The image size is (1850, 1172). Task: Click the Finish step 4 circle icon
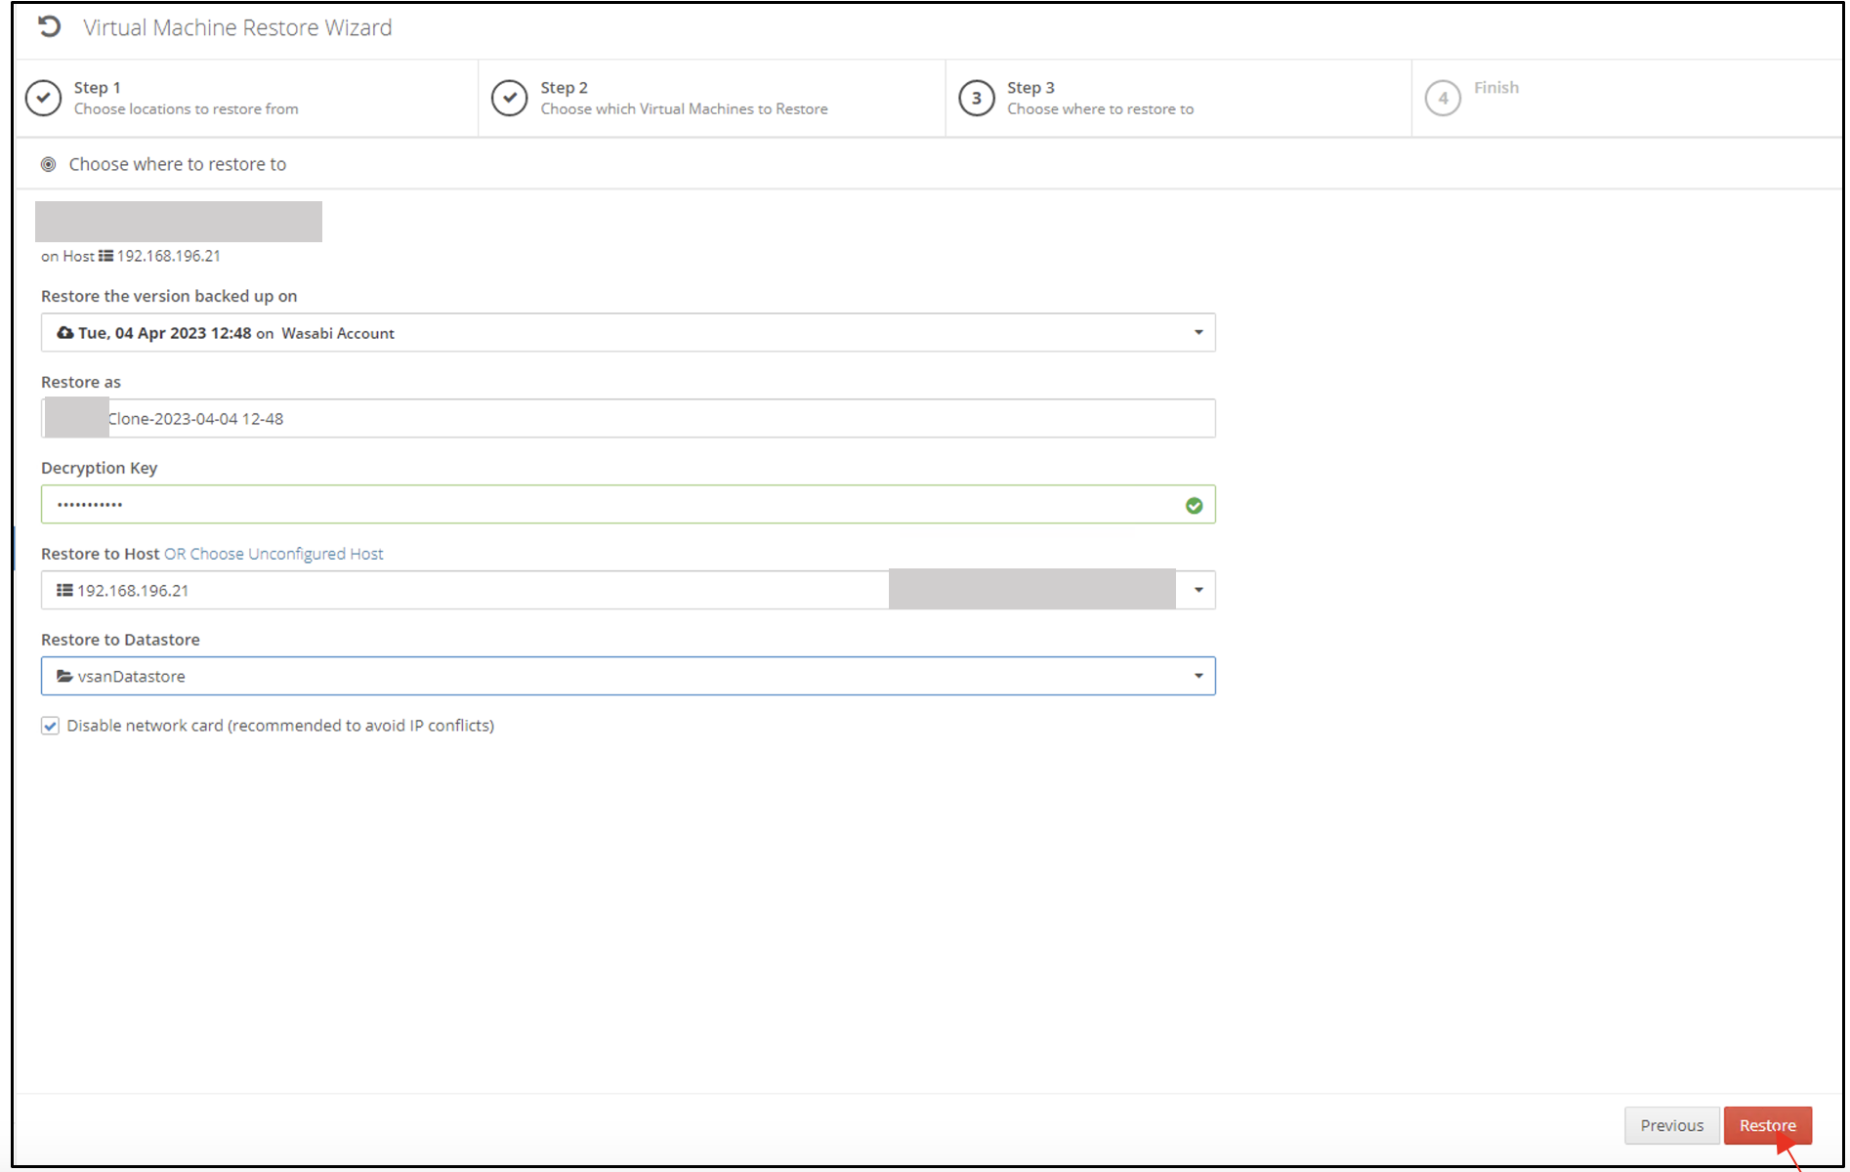coord(1443,98)
